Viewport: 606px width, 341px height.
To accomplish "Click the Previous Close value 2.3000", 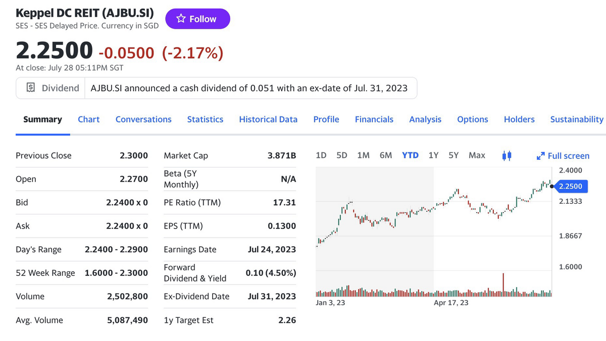I will 134,155.
